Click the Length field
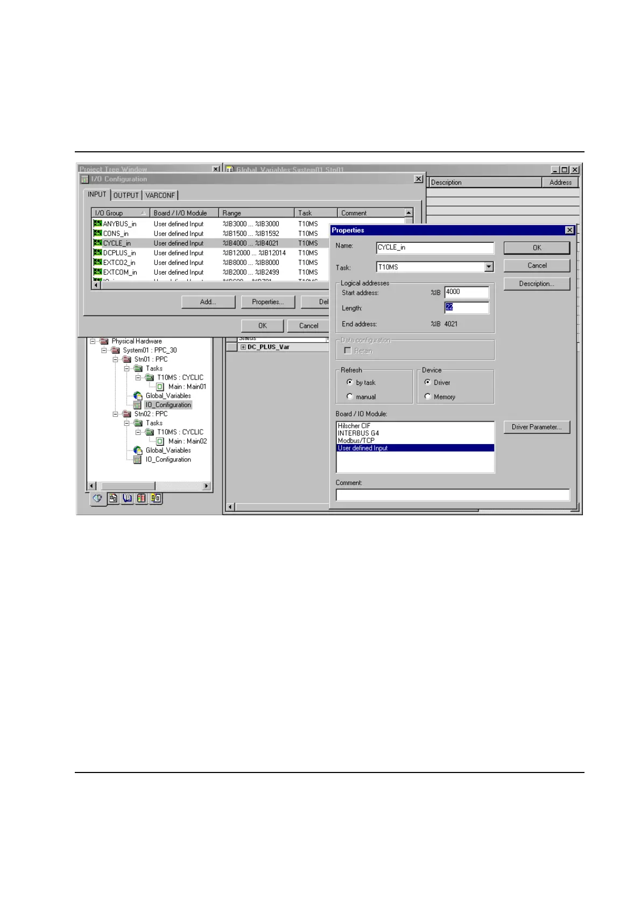Screen dimensions: 641x906 (467, 307)
